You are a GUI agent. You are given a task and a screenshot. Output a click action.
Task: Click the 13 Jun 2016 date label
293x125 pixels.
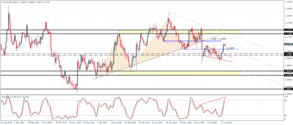click(x=199, y=123)
